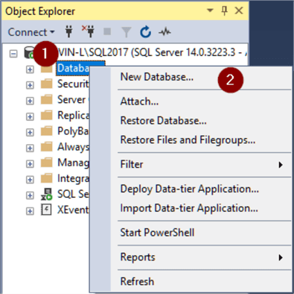Choose Deploy Data-tier Application...
The width and height of the screenshot is (294, 294).
click(190, 189)
